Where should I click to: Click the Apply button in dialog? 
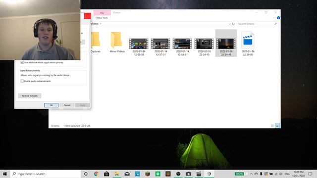83,105
